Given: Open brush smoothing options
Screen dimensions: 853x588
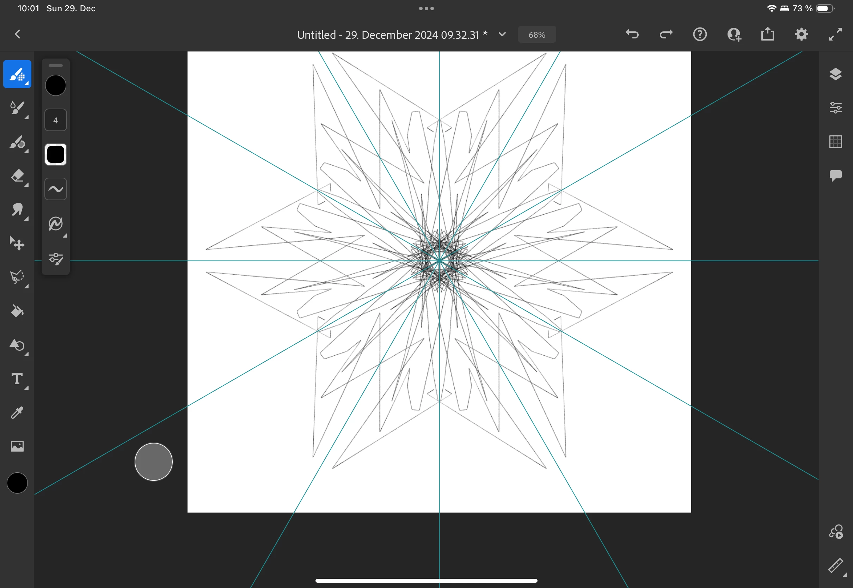Looking at the screenshot, I should click(x=56, y=189).
